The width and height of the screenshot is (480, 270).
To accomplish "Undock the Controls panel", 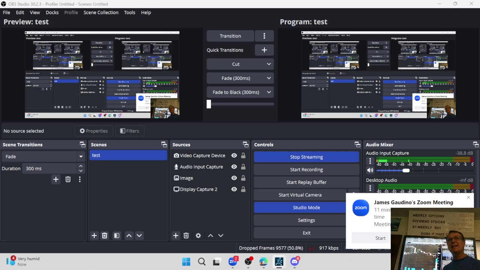I will point(357,144).
